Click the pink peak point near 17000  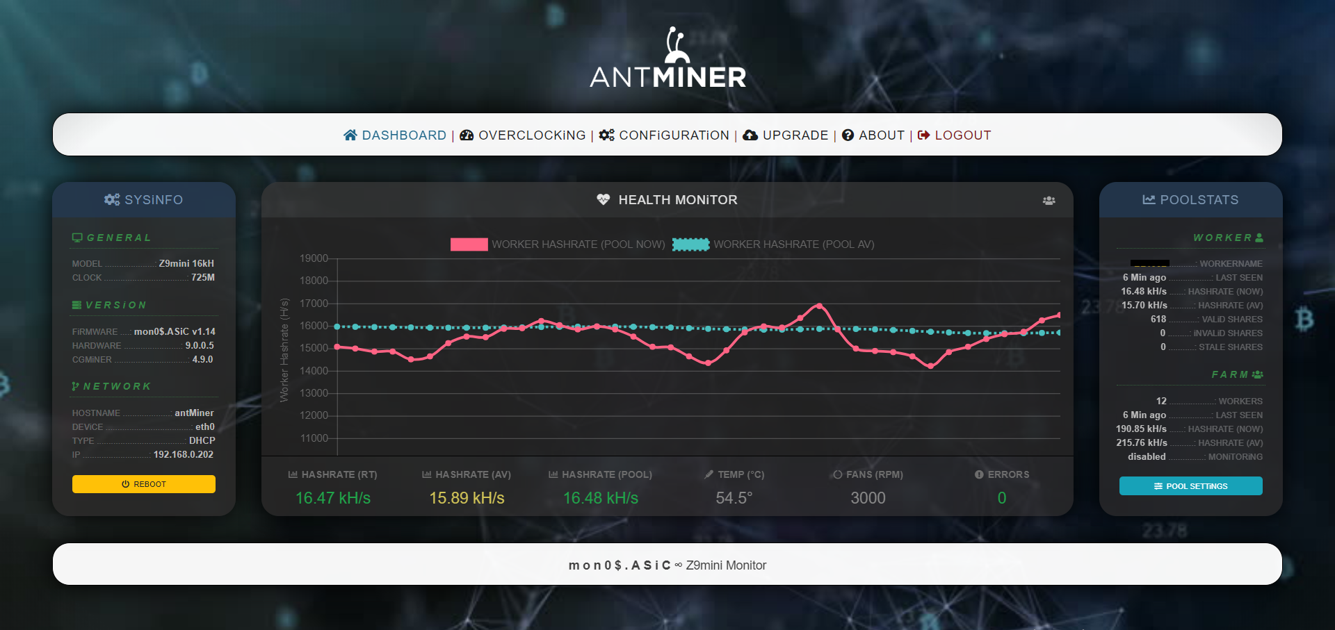tap(819, 306)
